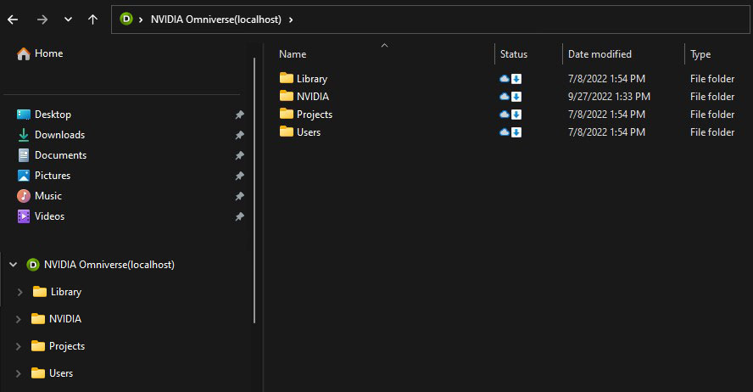
Task: Sort by the Type column header
Action: [700, 54]
